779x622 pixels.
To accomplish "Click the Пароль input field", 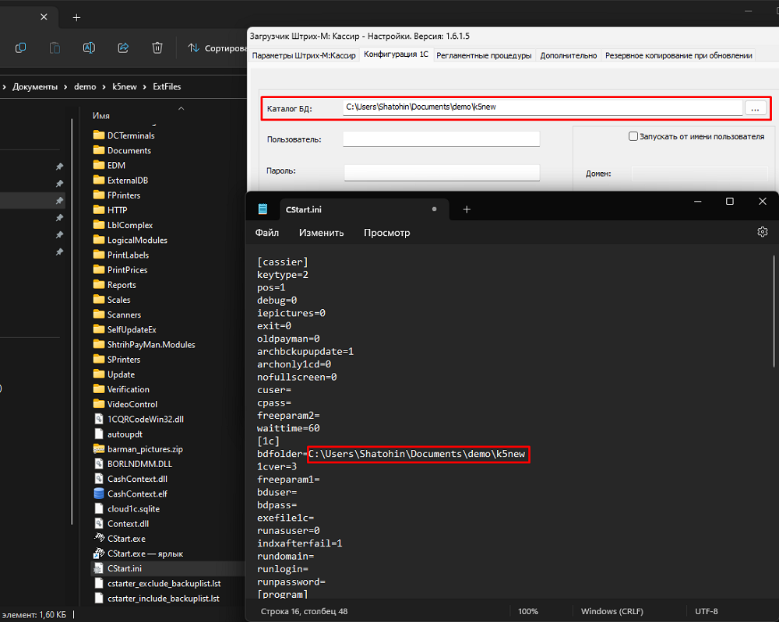I will coord(442,172).
